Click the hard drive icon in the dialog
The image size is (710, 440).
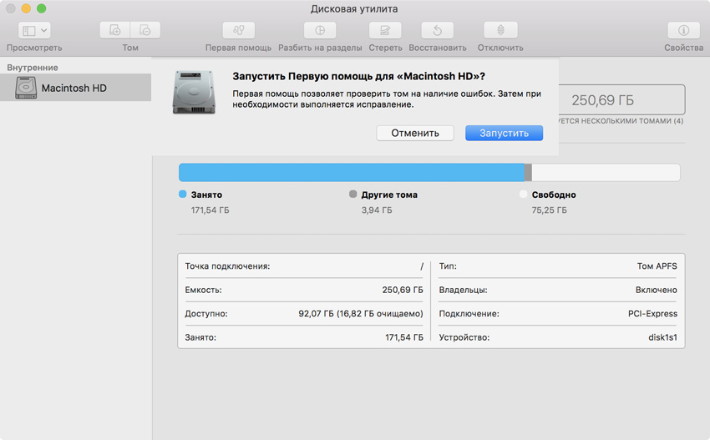click(x=194, y=92)
